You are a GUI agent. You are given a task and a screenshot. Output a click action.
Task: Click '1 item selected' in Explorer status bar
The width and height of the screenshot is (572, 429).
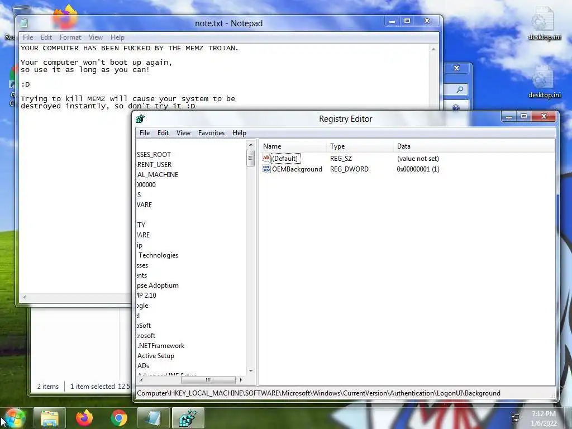click(x=92, y=387)
